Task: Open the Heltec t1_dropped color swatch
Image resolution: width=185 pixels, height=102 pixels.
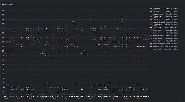Action: 151,44
